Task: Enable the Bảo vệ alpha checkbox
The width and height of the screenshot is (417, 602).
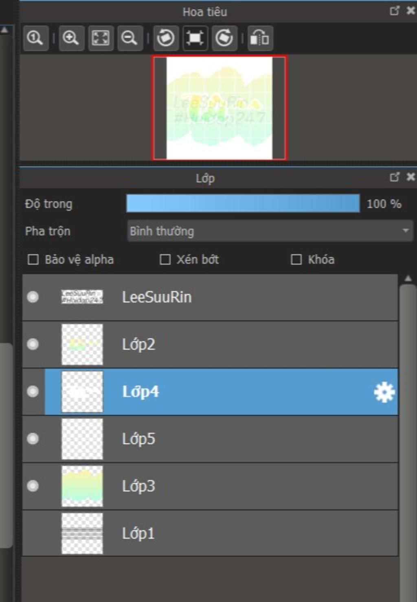Action: click(33, 260)
